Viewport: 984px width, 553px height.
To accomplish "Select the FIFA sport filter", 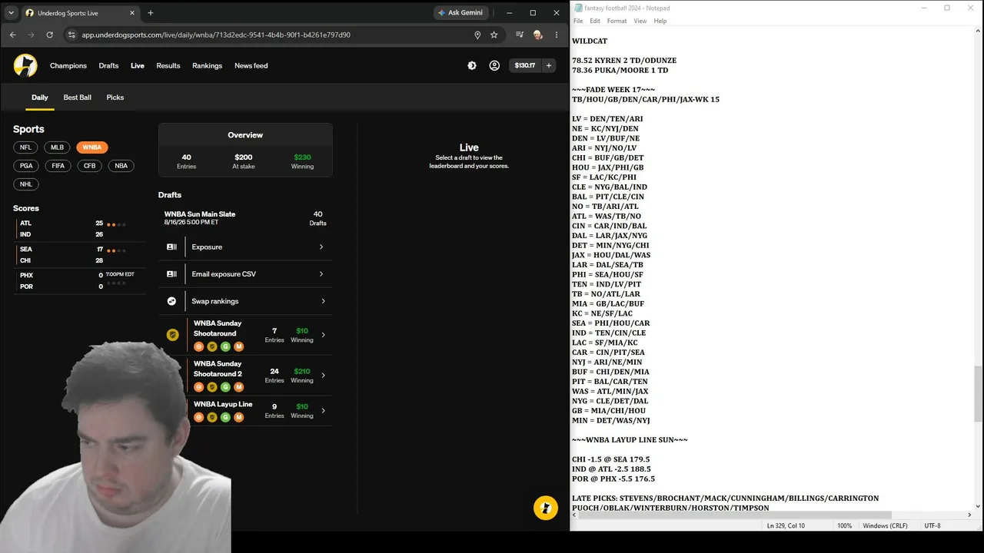I will coord(58,166).
